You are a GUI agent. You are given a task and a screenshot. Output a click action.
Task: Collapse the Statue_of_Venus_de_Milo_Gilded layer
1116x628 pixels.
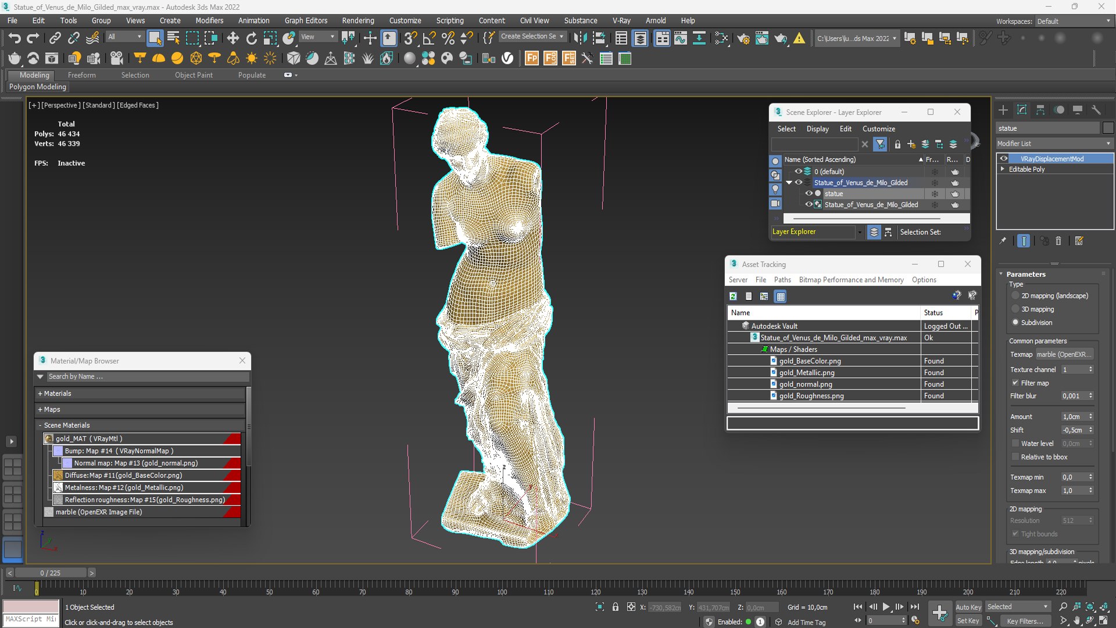(x=789, y=183)
